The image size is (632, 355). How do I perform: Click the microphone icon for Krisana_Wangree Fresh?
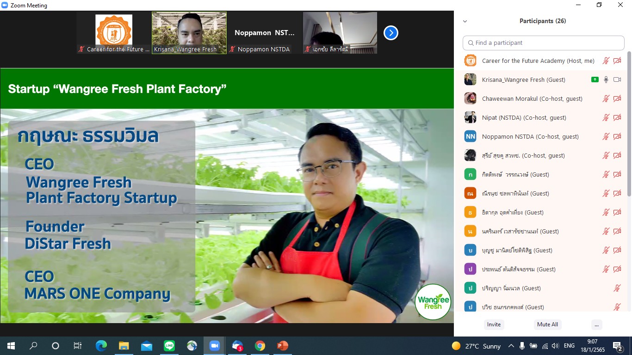pyautogui.click(x=606, y=80)
